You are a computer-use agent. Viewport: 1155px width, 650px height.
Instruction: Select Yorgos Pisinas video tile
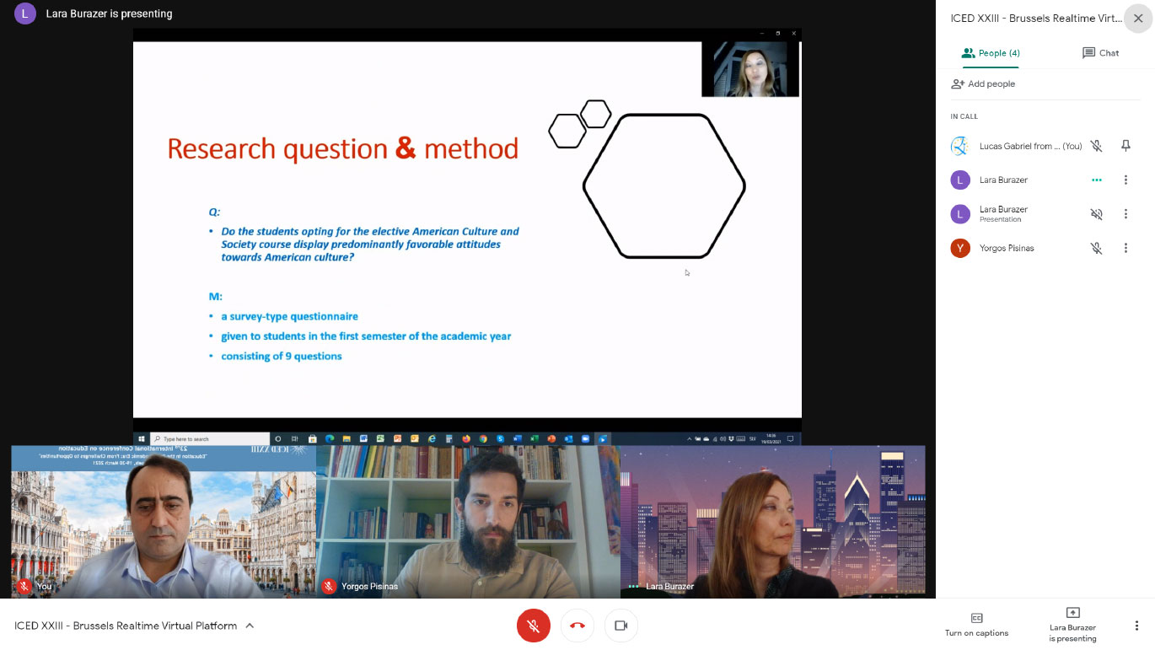pos(468,521)
